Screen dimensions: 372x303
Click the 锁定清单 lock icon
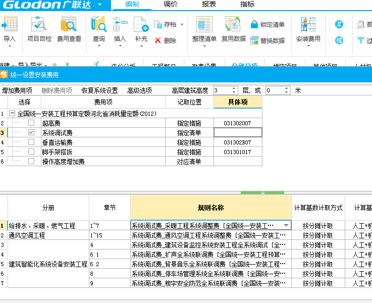[254, 24]
